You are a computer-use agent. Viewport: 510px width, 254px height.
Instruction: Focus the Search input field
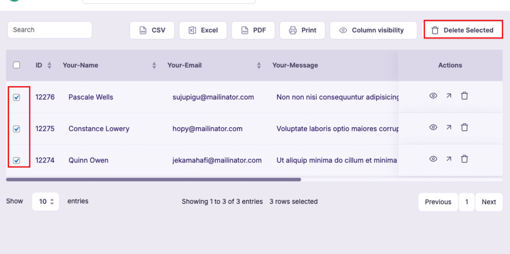50,30
